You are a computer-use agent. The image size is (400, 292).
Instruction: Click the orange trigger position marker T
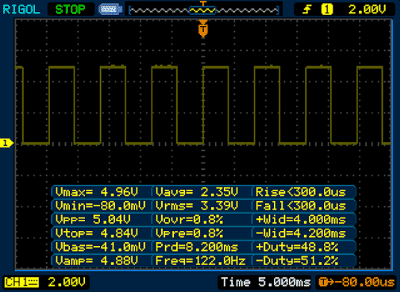pos(203,29)
